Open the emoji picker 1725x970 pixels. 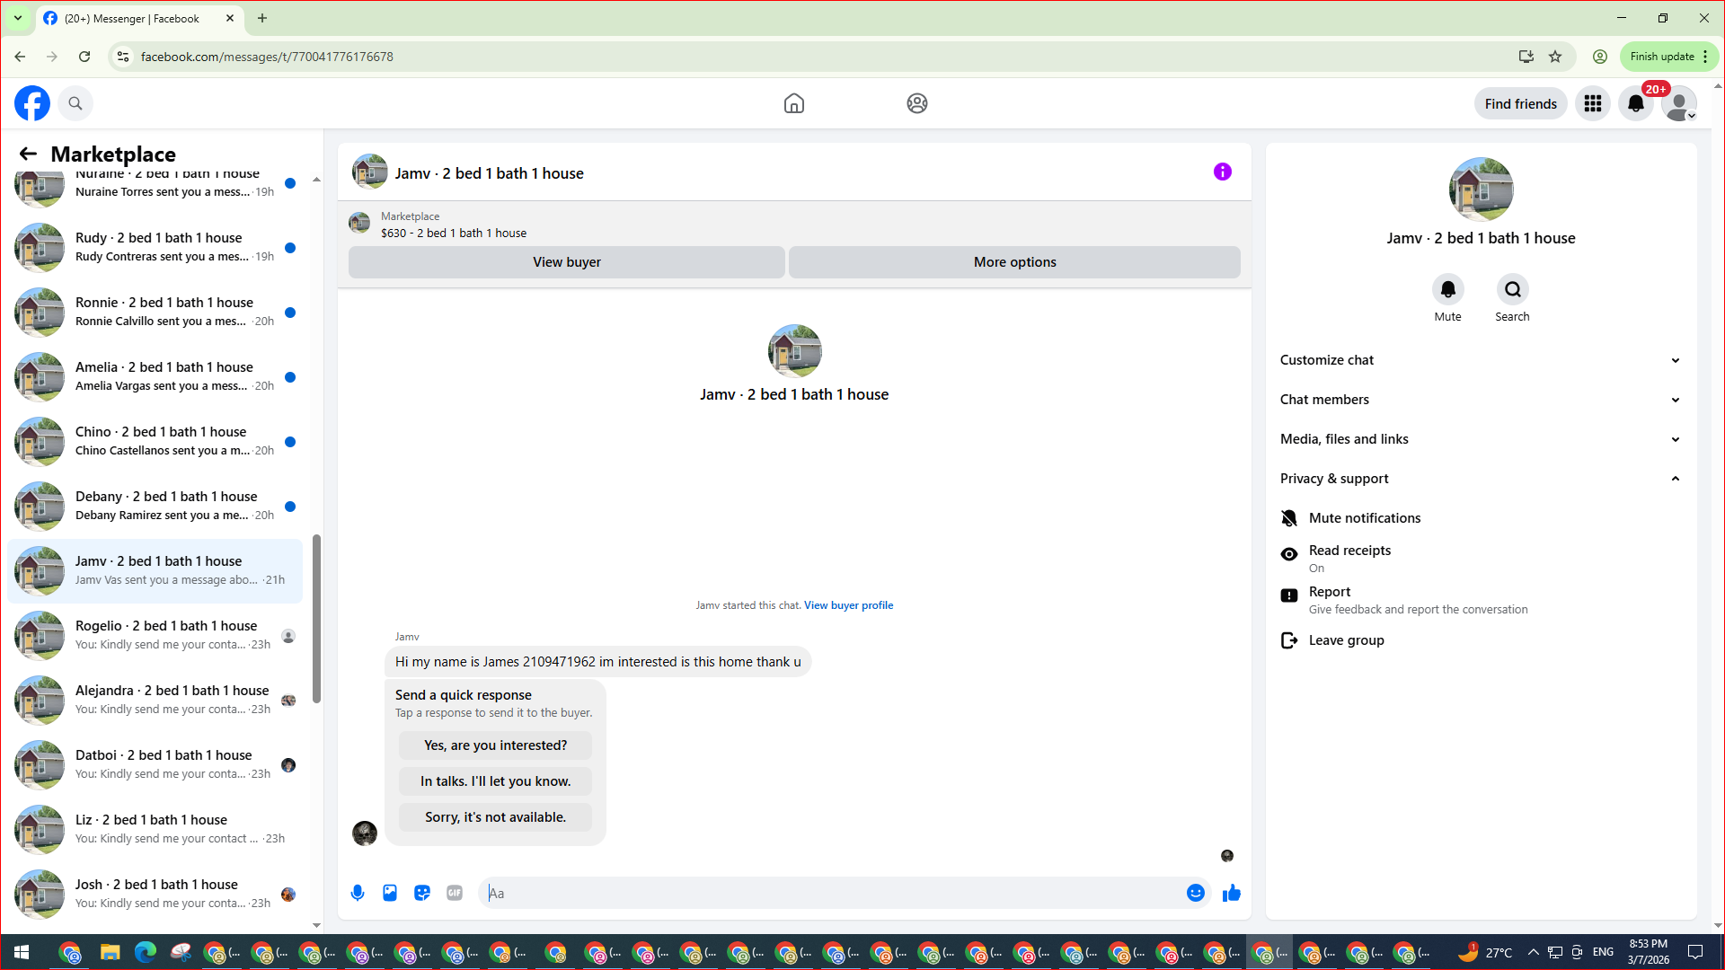1196,893
